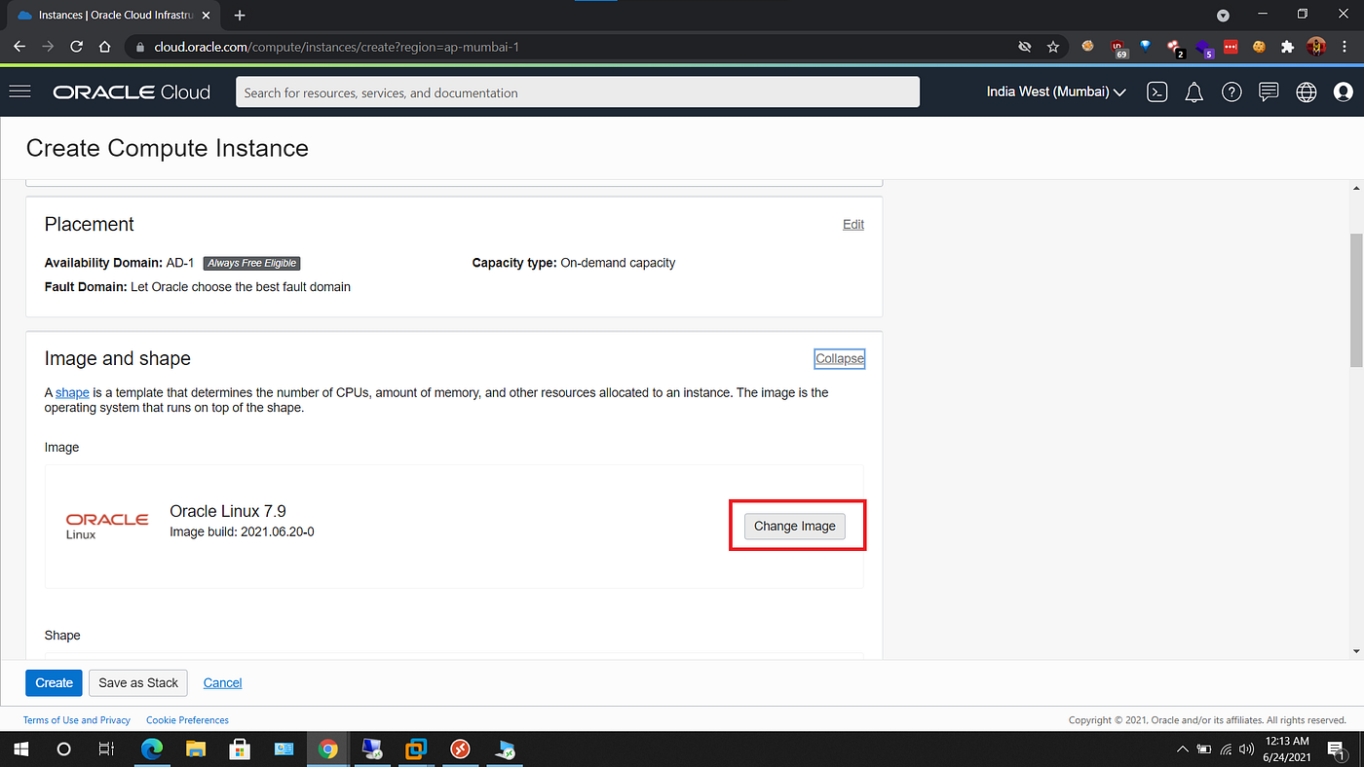Go back to the previous page
This screenshot has width=1364, height=767.
pos(19,47)
